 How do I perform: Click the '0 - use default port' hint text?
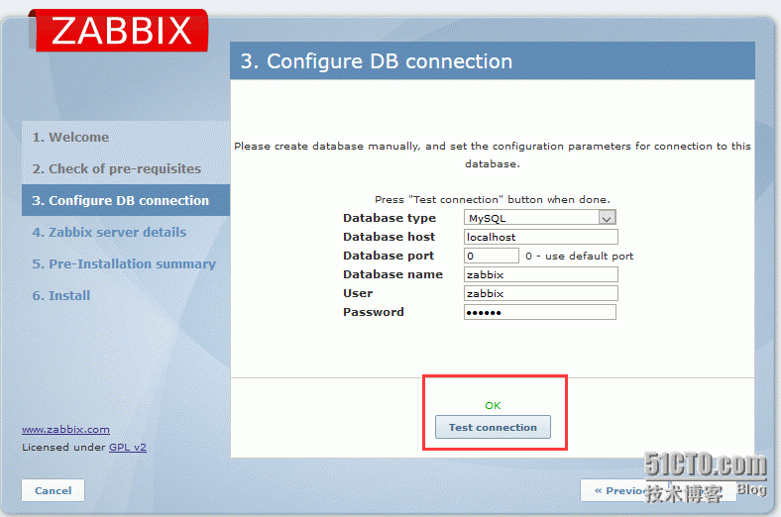tap(579, 257)
